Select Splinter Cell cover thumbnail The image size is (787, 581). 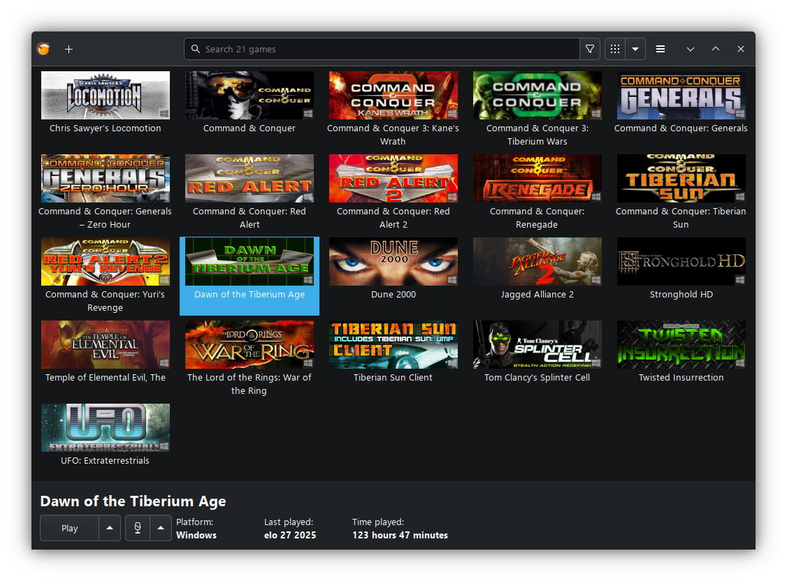[x=537, y=345]
